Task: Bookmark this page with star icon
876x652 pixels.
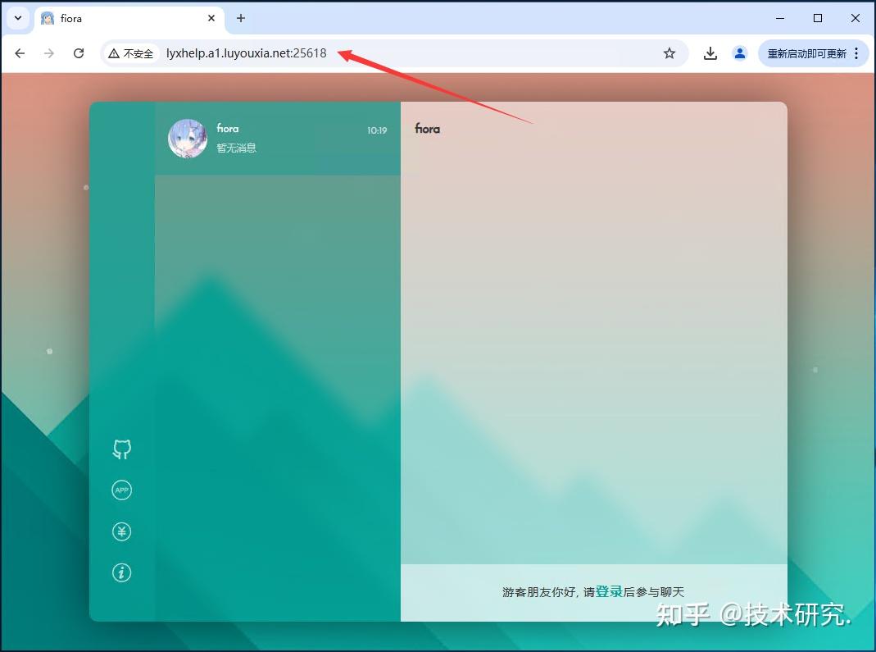Action: 669,53
